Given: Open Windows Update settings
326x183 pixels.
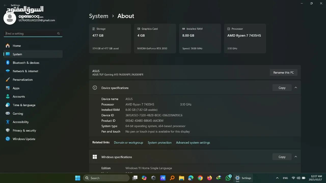Looking at the screenshot, I should [x=33, y=139].
